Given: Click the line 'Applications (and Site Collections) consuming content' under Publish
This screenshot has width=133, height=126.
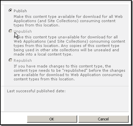Looking at the screenshot, I should click(x=65, y=21).
